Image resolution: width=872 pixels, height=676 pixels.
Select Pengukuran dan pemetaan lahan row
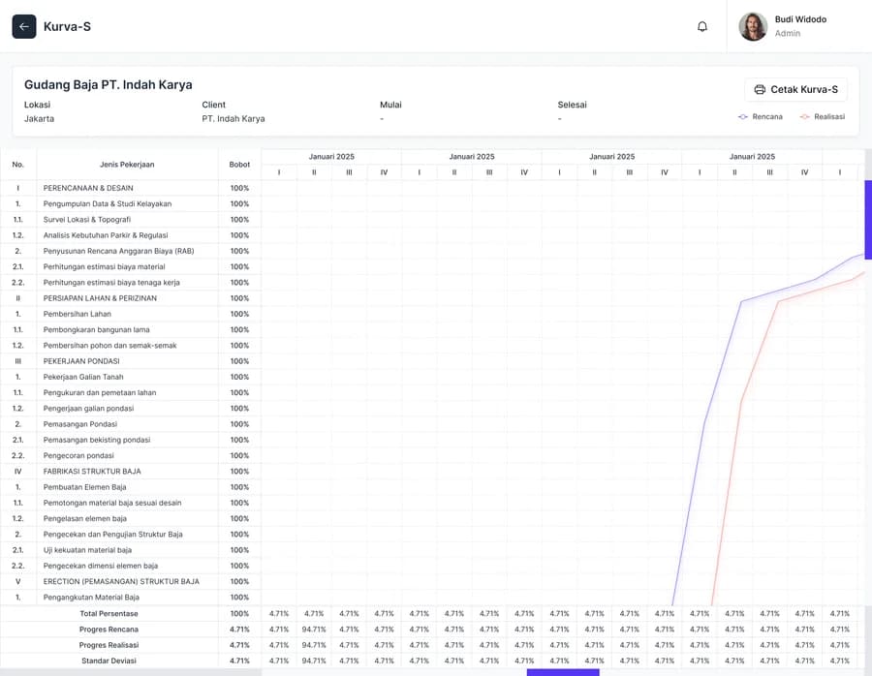click(x=131, y=392)
